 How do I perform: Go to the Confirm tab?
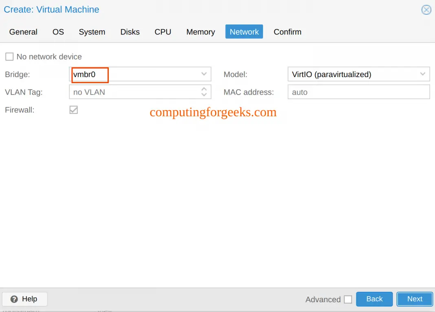[288, 31]
